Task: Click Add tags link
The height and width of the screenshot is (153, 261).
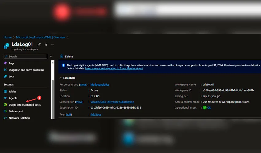Action: pyautogui.click(x=96, y=114)
